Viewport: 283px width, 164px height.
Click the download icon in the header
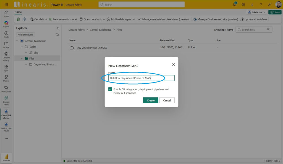252,4
